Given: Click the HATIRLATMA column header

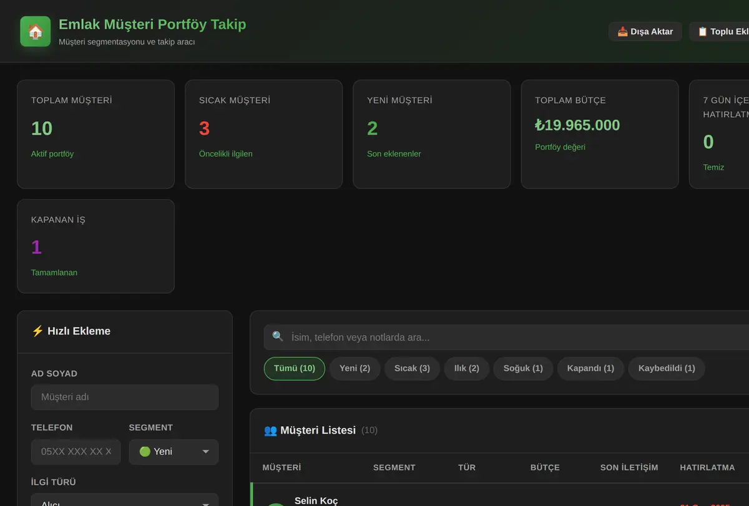Looking at the screenshot, I should [707, 467].
